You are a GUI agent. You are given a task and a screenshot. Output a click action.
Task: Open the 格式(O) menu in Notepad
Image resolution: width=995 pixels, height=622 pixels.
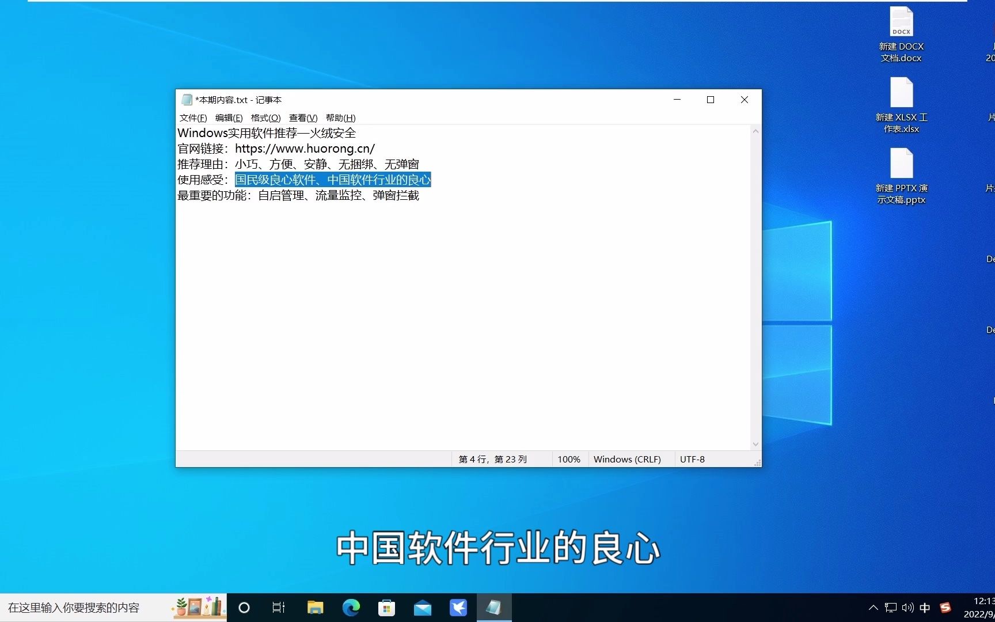[265, 117]
